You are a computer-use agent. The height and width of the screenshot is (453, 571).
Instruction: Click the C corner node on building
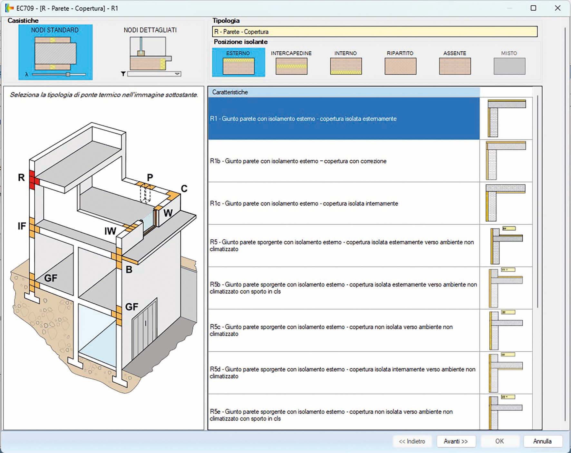[x=173, y=196]
